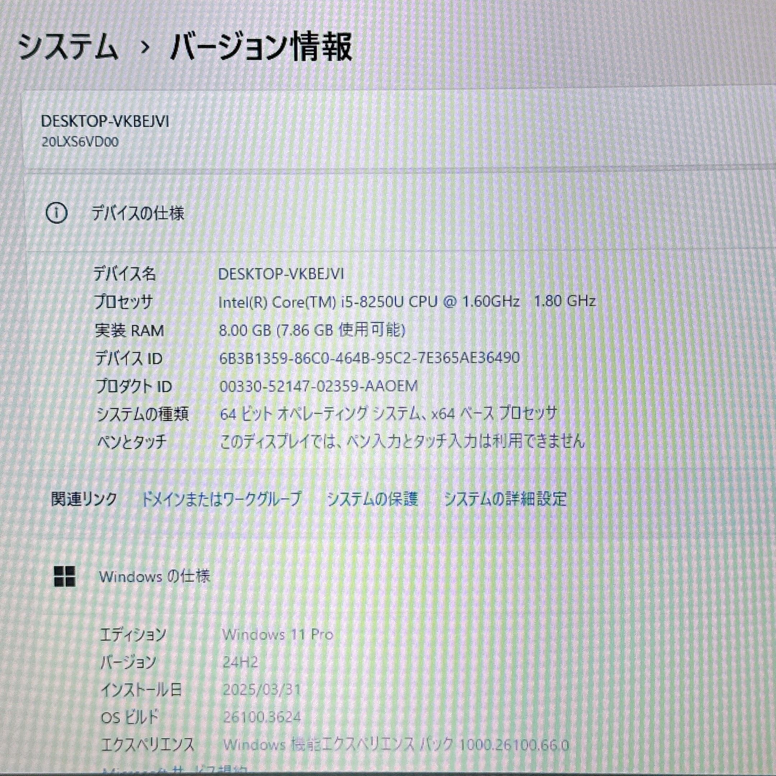Click the エディション value Windows 11 Pro
Screen dimensions: 776x776
click(278, 634)
